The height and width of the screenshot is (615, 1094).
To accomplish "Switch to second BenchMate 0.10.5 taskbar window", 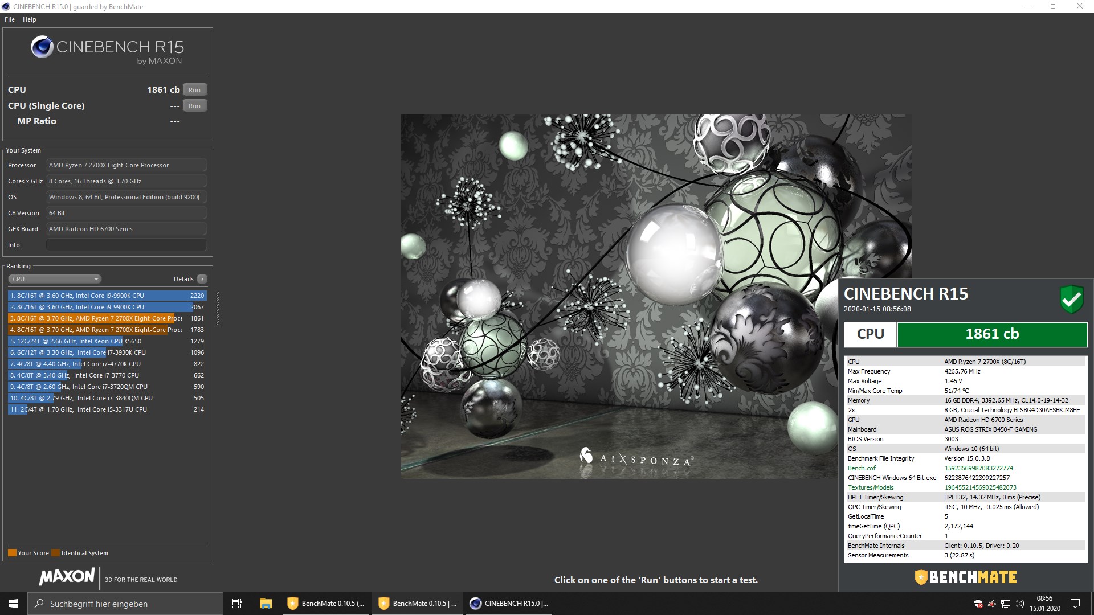I will pos(417,604).
